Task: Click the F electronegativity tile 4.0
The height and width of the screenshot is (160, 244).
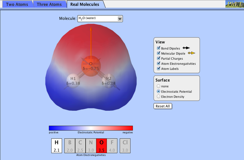Action: (x=112, y=146)
